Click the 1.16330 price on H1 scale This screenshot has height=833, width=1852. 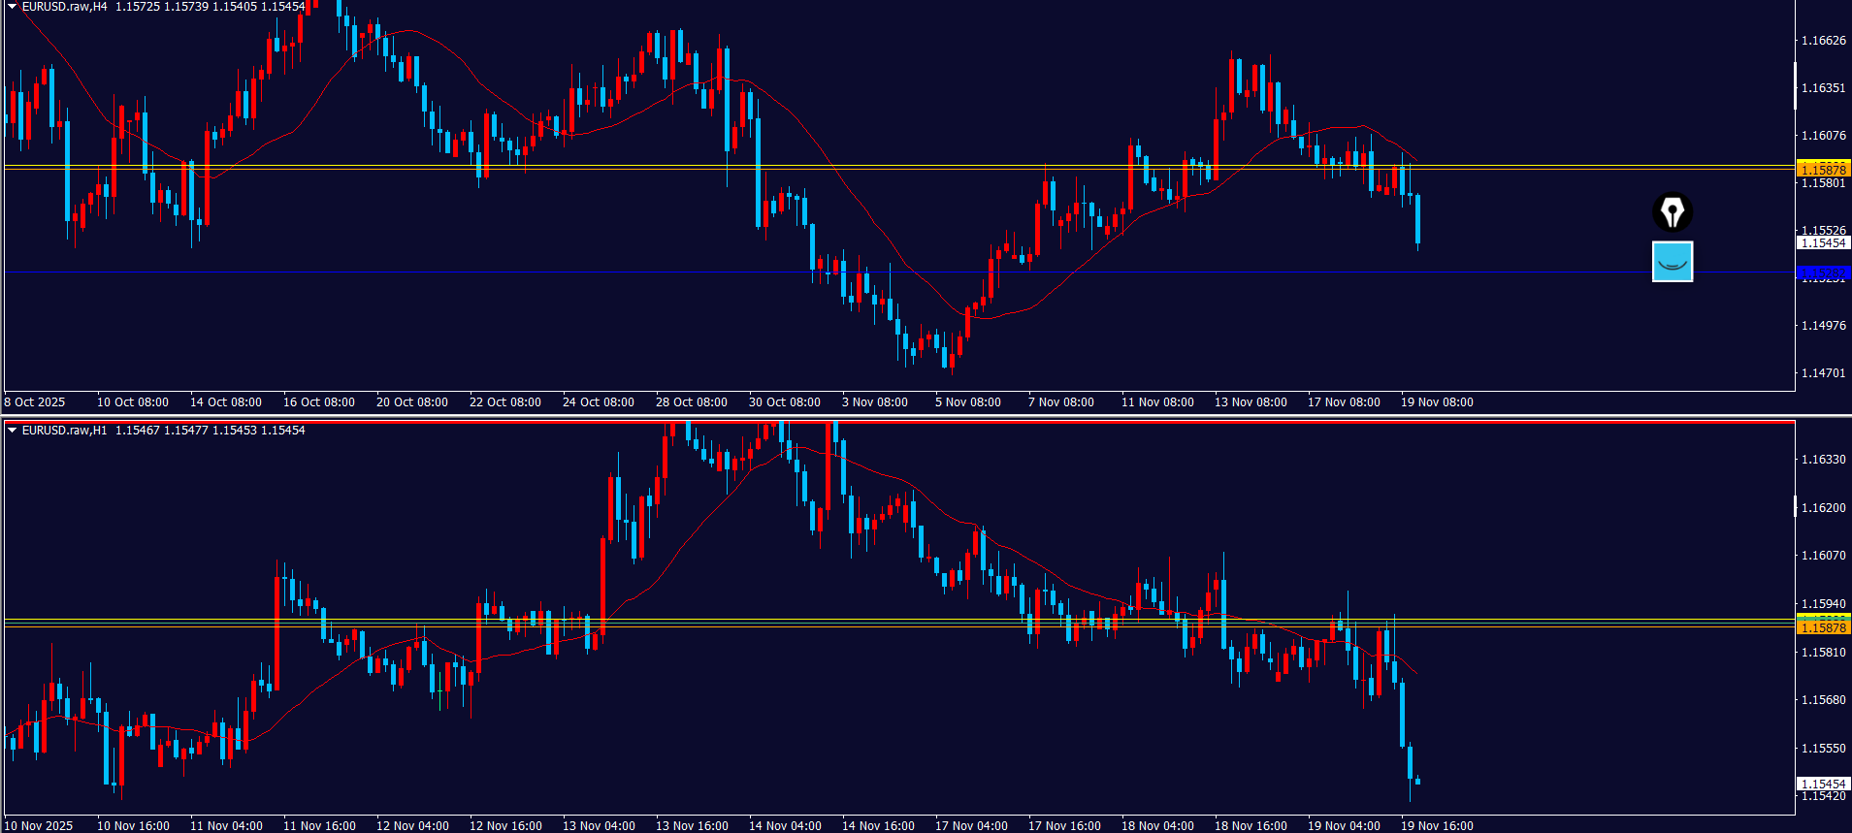point(1823,460)
